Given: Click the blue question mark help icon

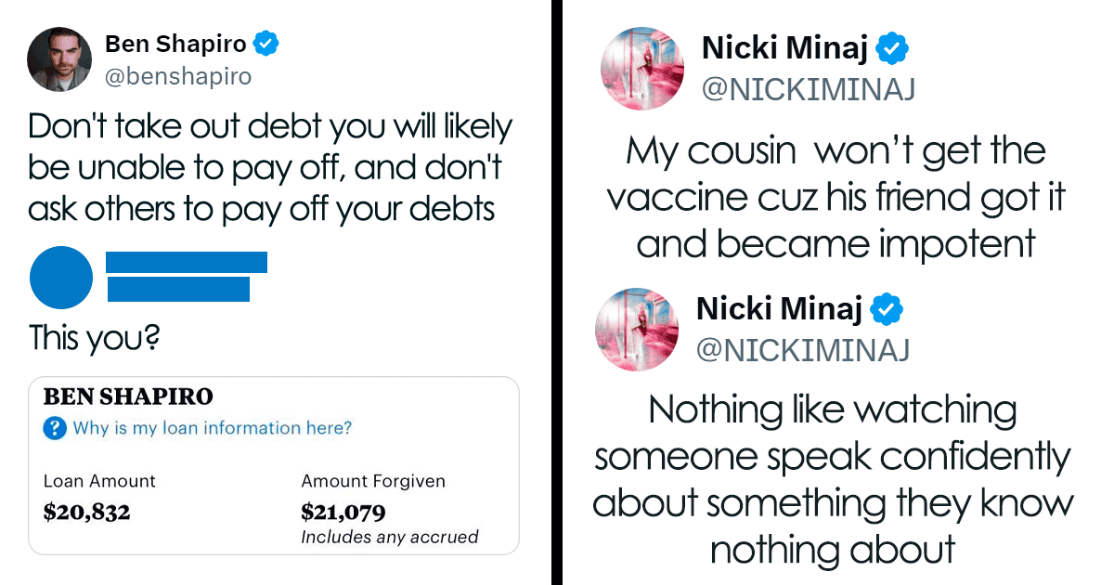Looking at the screenshot, I should 55,428.
